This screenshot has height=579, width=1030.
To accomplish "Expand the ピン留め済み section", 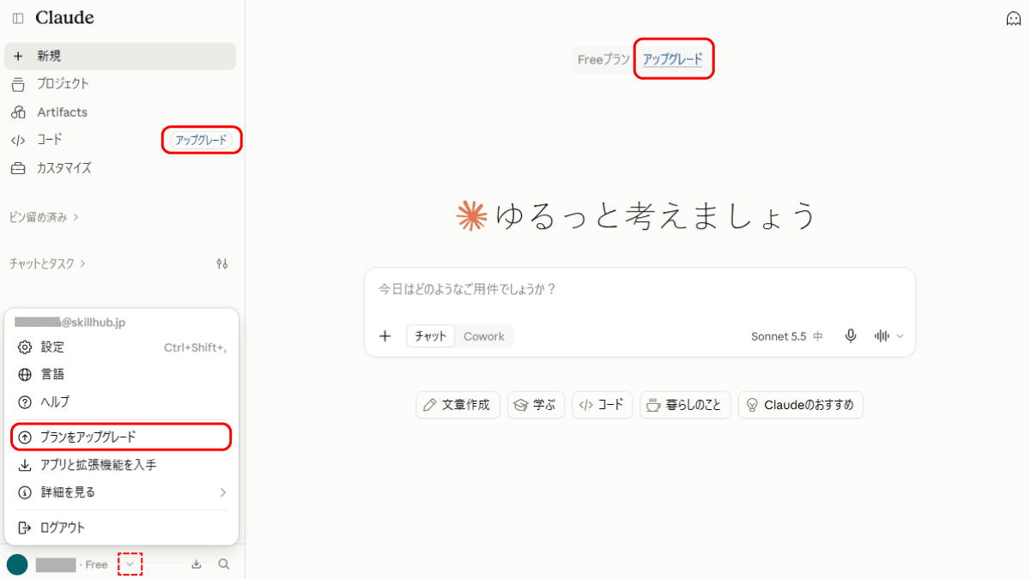I will coord(44,218).
